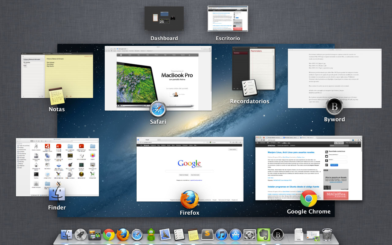Launch Sublime Text from the Dock

[207, 235]
